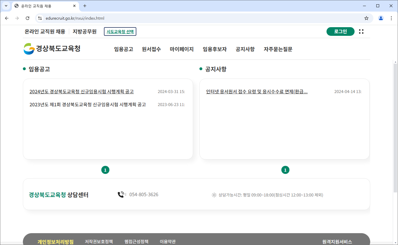Click the 054-805-3626 phone number
Image resolution: width=398 pixels, height=245 pixels.
144,195
